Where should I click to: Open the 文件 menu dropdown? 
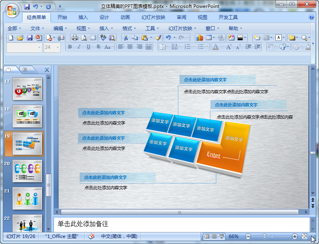[x=37, y=28]
